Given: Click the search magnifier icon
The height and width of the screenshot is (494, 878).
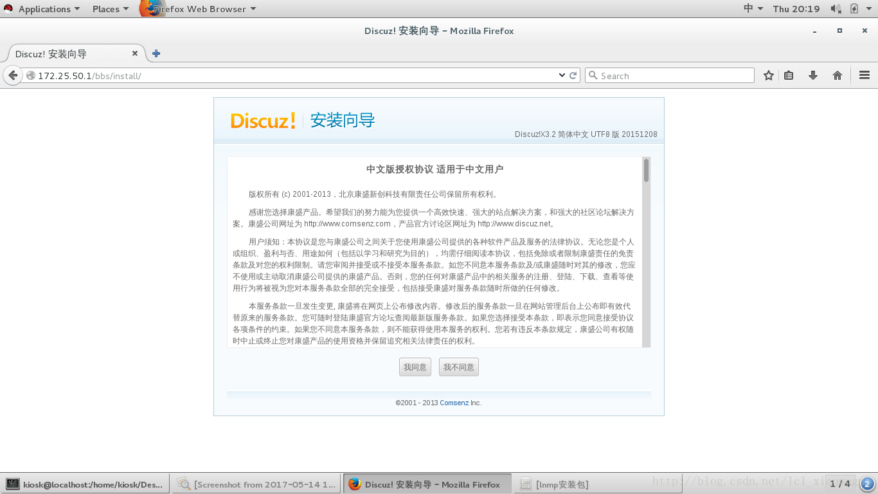Looking at the screenshot, I should point(593,75).
